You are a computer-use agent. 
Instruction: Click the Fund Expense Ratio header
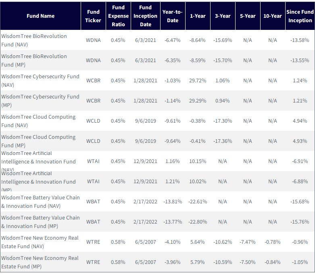coord(118,16)
